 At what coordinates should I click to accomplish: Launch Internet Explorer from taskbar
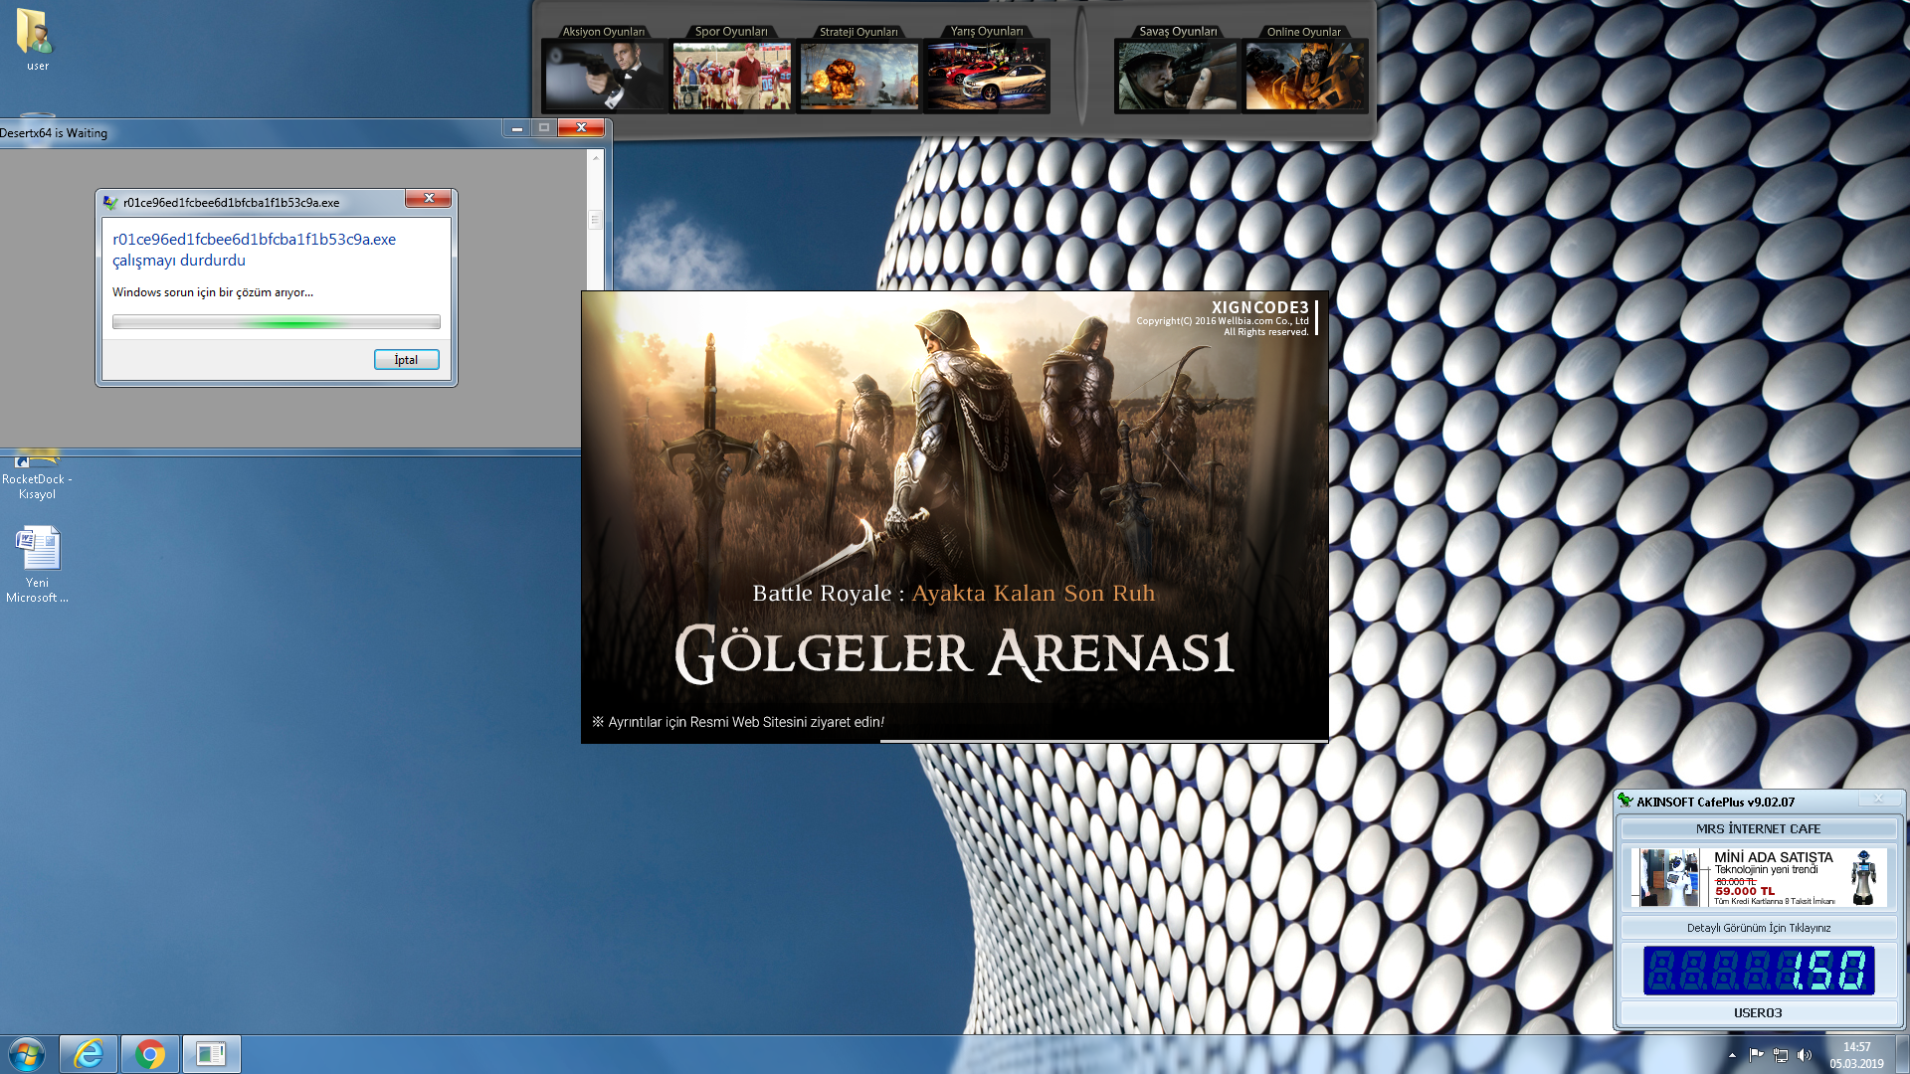[89, 1054]
